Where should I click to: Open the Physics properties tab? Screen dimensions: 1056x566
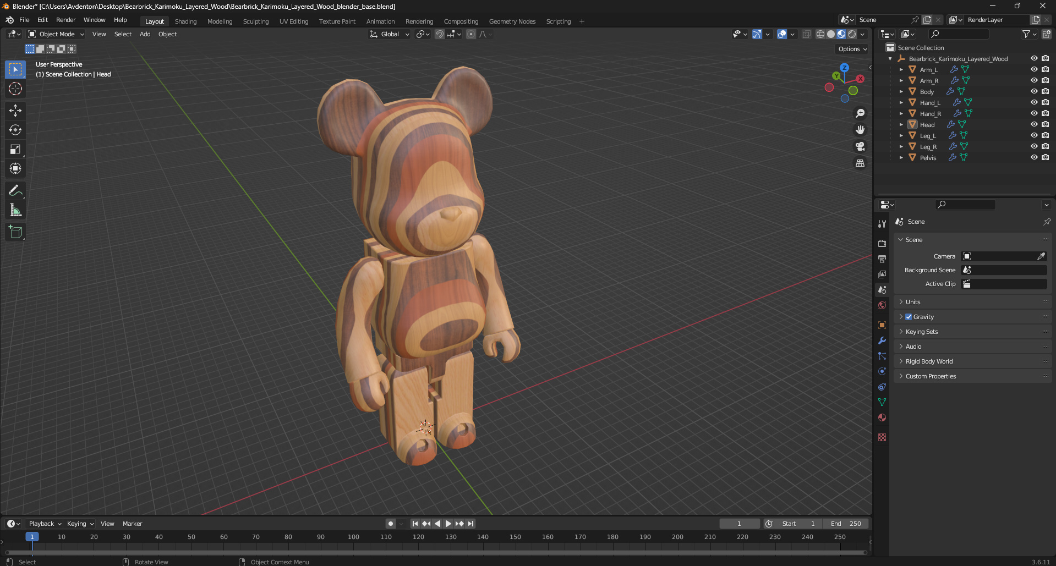point(882,371)
